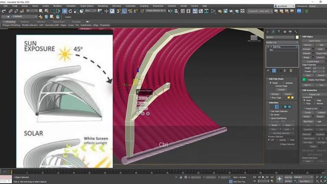Click the Shrink selection button
This screenshot has width=327, height=184.
[x=274, y=125]
